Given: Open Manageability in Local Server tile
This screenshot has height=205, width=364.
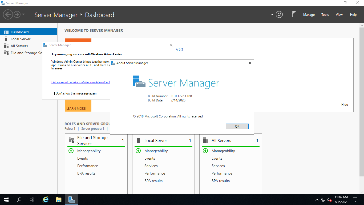Looking at the screenshot, I should [x=156, y=151].
